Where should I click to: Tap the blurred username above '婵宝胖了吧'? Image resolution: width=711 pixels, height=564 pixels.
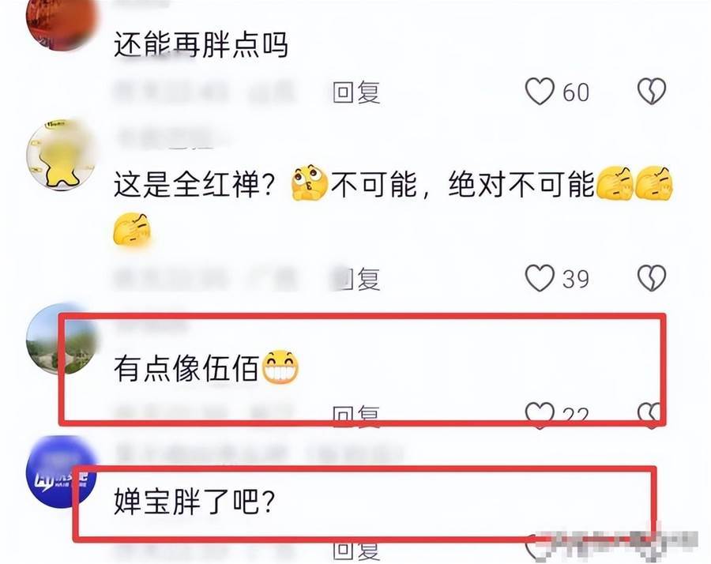(258, 453)
